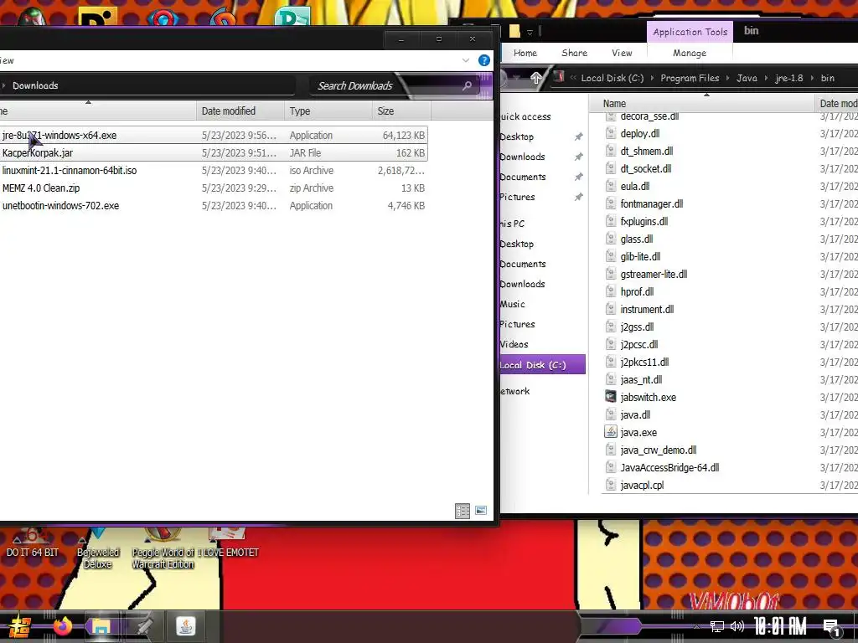Click the pin beside Quick access Downloads
The width and height of the screenshot is (858, 643).
(x=578, y=157)
